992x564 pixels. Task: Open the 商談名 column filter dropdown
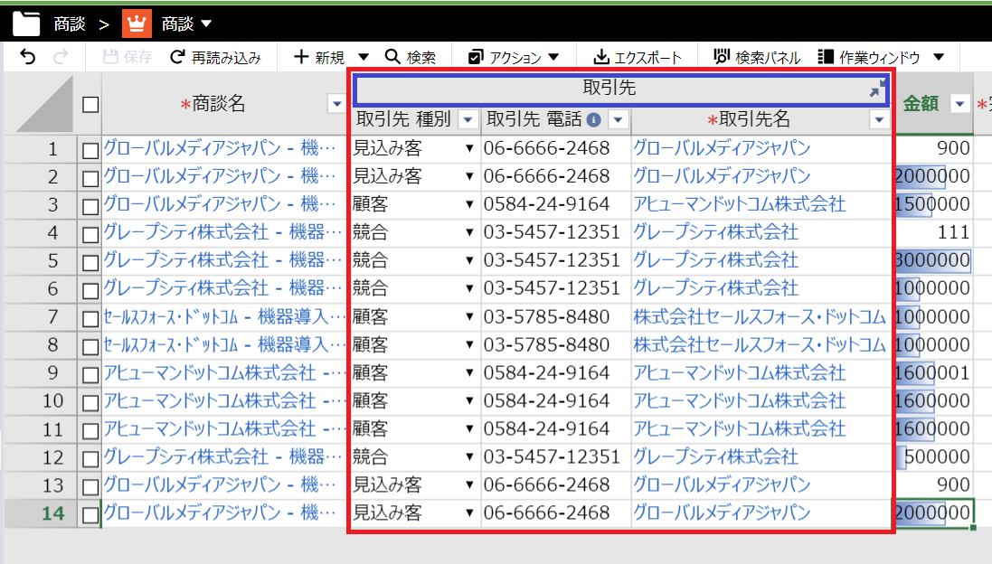[336, 104]
